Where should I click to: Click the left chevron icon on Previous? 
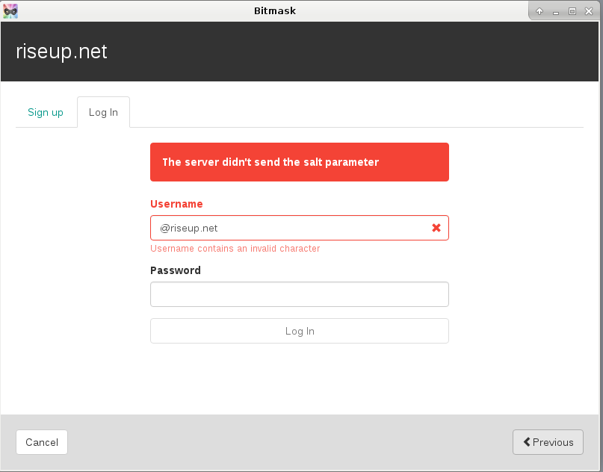[527, 442]
